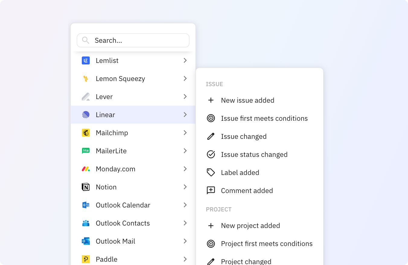Click the Lever app icon
The height and width of the screenshot is (265, 408).
(x=86, y=97)
